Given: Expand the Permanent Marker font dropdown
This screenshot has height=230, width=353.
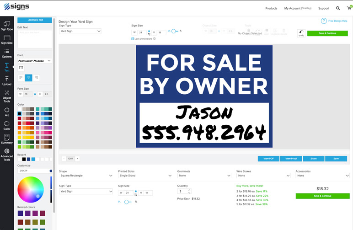Looking at the screenshot, I should (x=35, y=60).
